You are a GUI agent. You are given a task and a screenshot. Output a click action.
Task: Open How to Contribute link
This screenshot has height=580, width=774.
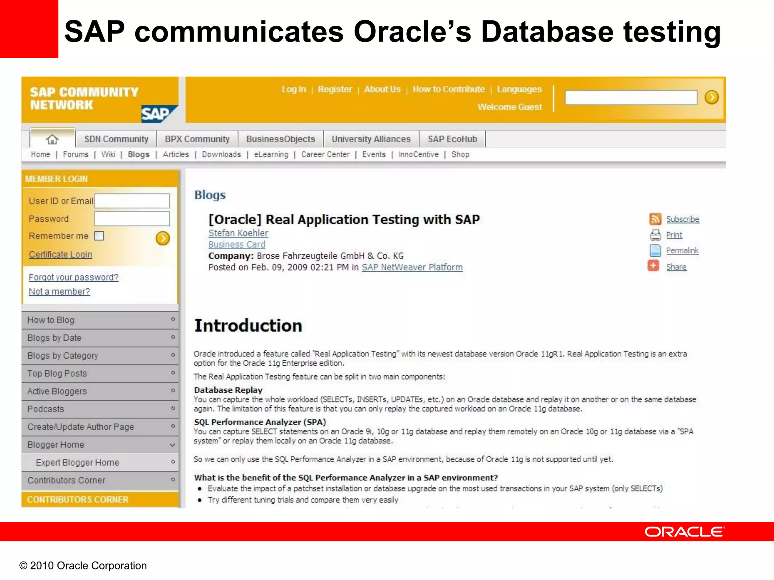tap(449, 89)
